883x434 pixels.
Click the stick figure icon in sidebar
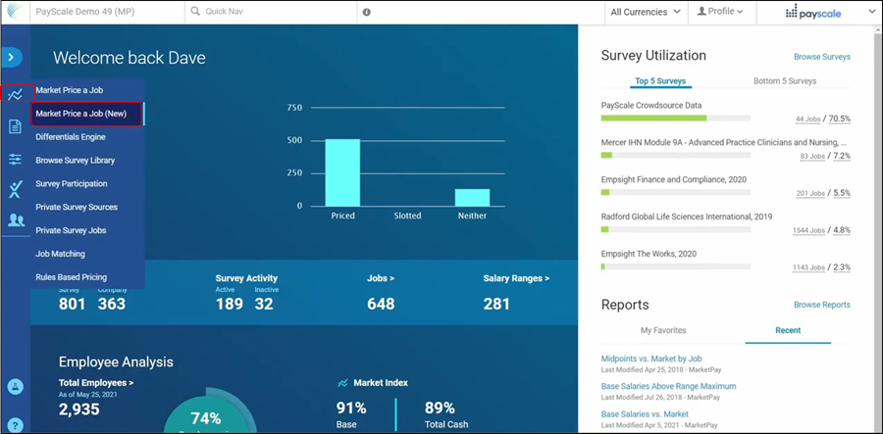(15, 189)
